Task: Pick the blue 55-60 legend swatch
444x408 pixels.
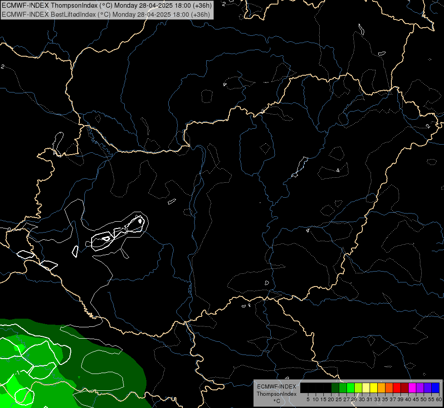Action: point(435,388)
